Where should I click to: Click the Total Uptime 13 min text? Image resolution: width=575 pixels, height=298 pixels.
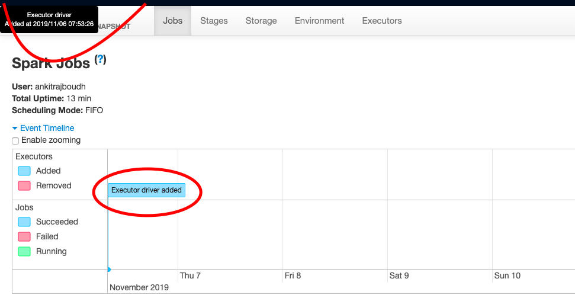[x=52, y=98]
